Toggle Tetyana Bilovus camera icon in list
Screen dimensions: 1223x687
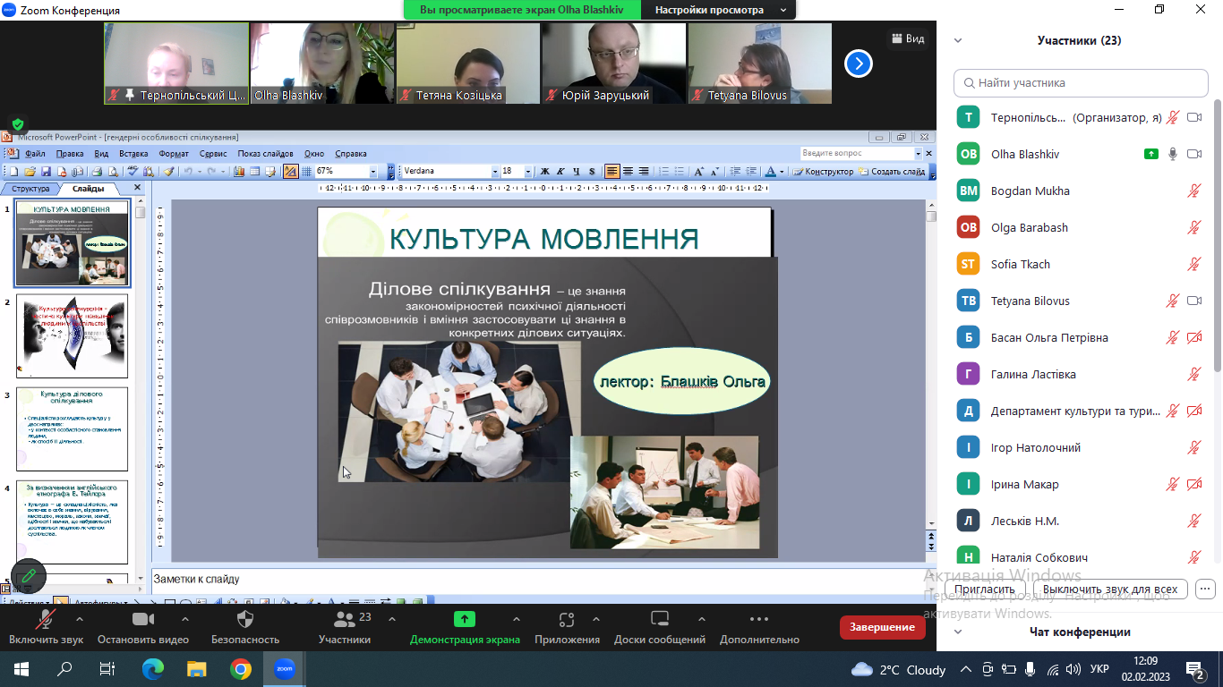pos(1194,301)
